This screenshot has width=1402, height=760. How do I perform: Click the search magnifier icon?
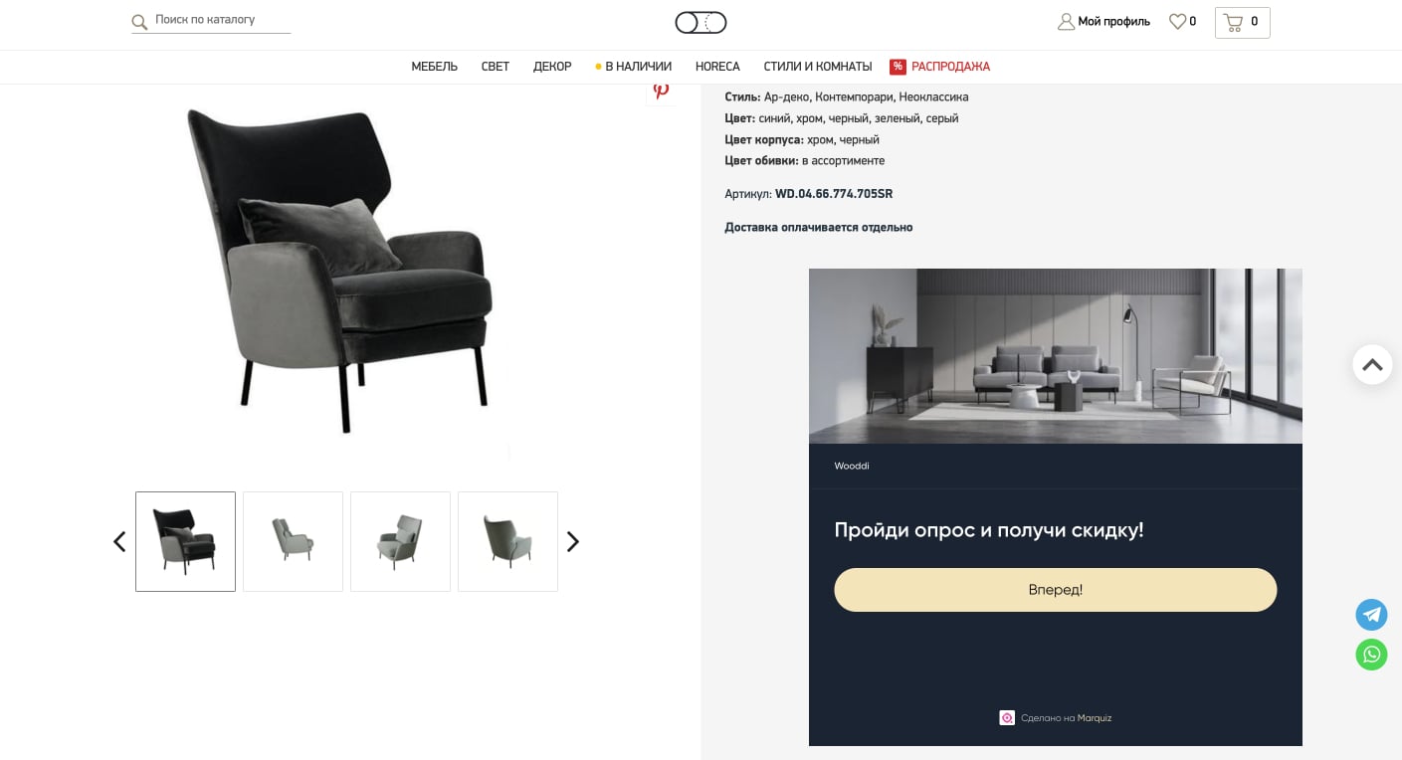[139, 22]
